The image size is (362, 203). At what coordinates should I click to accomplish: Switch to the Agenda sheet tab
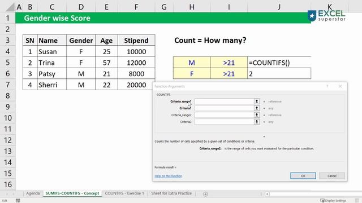click(33, 193)
